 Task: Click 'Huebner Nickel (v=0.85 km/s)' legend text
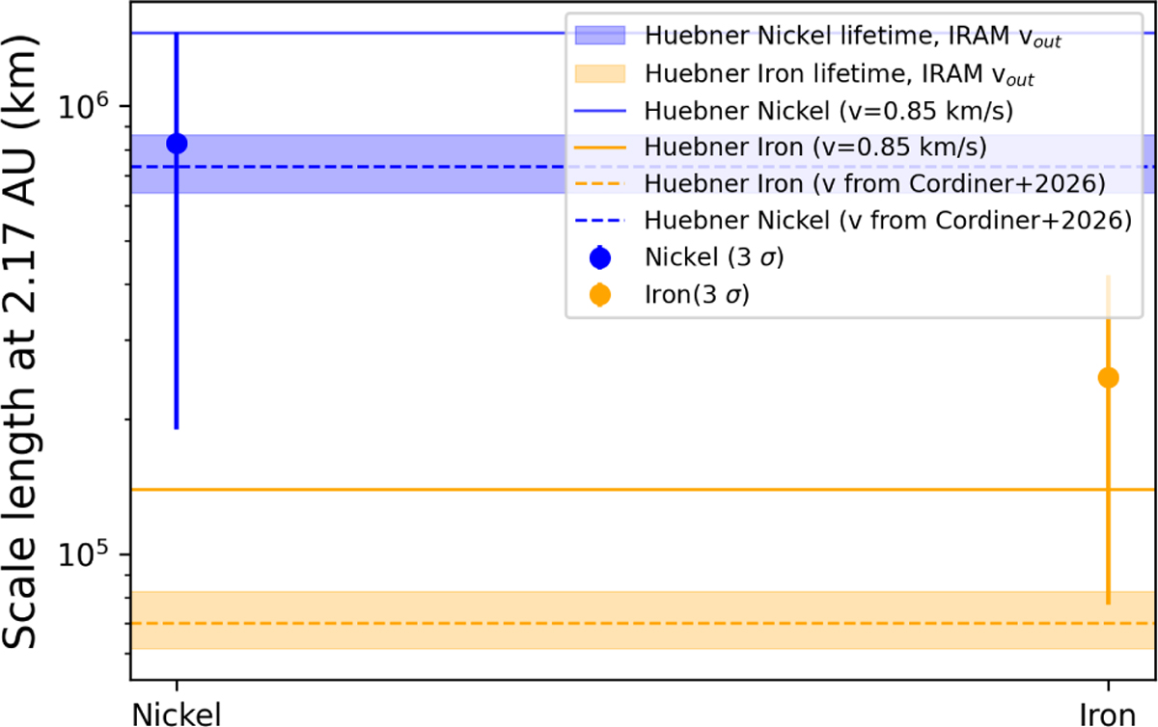tap(829, 110)
